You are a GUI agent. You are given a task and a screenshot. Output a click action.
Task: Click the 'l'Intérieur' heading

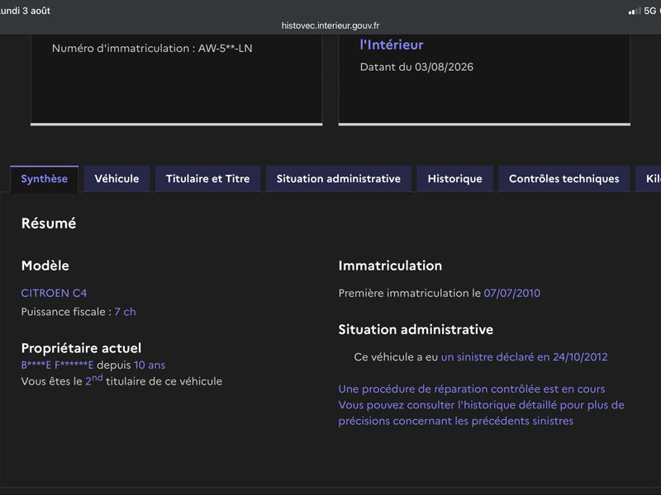[x=392, y=45]
